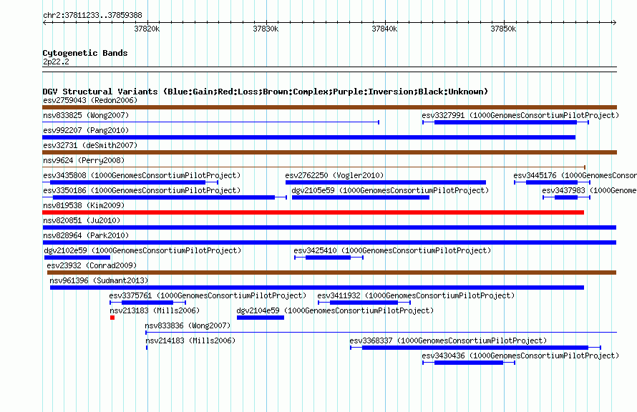Open the dgv2102e59 variant bar
Viewport: 637px width, 412px height.
77,257
